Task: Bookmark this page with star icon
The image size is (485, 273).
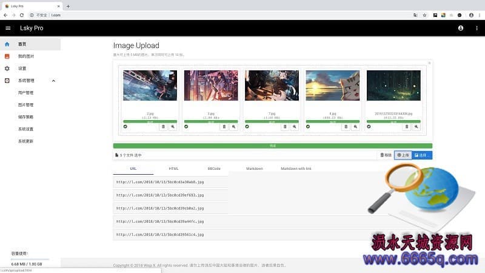Action: tap(425, 15)
